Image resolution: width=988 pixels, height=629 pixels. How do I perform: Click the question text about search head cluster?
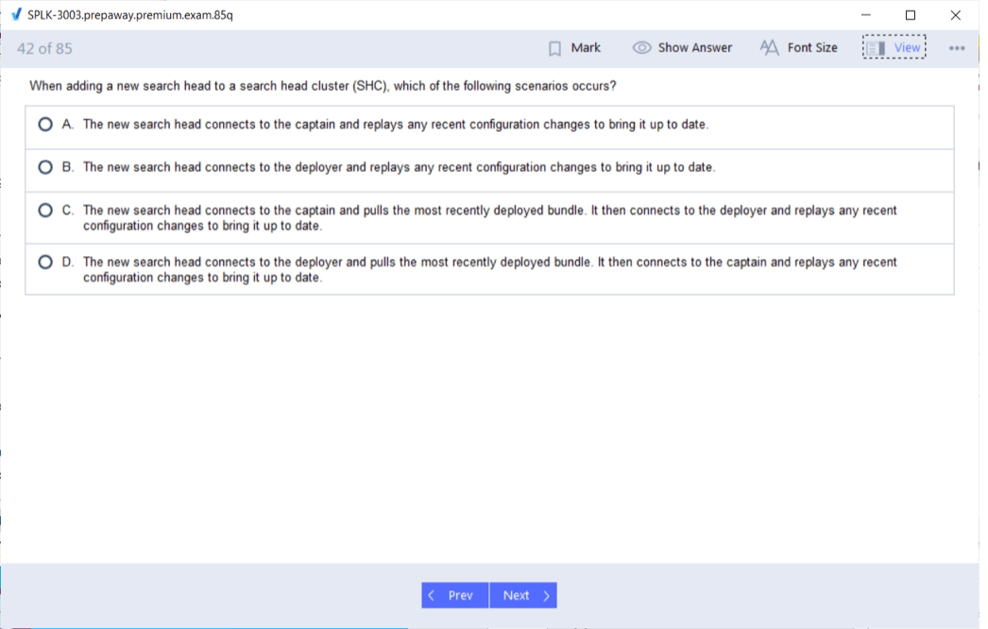pyautogui.click(x=323, y=86)
